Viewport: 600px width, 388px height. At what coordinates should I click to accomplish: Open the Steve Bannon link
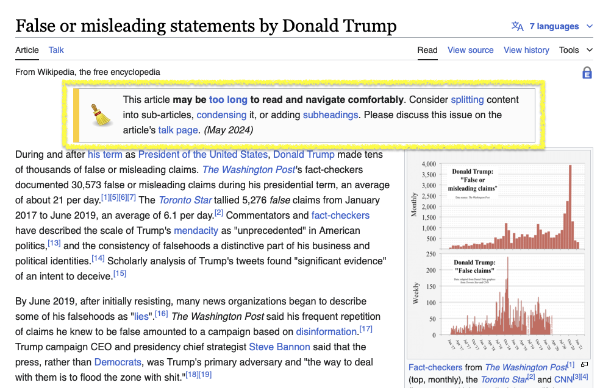279,347
